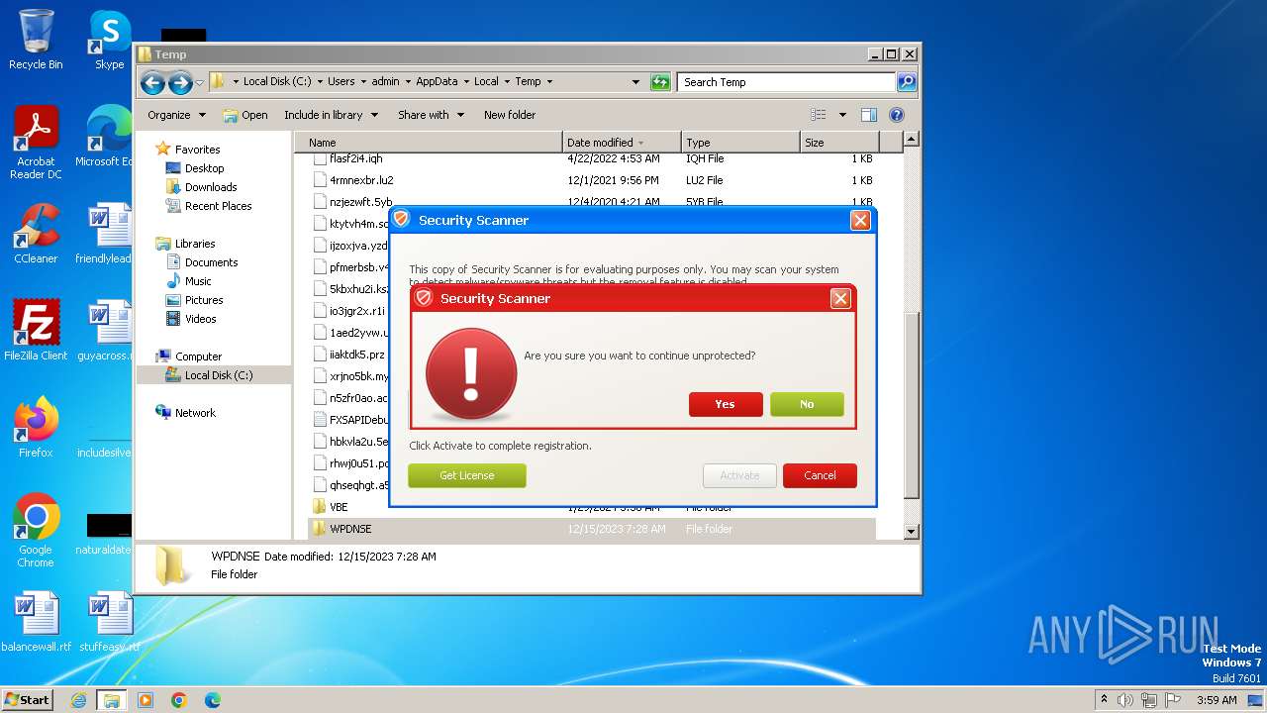Image resolution: width=1267 pixels, height=713 pixels.
Task: Click No in Security Scanner prompt
Action: click(807, 404)
